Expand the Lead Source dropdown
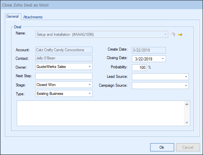The height and width of the screenshot is (155, 203). [186, 77]
